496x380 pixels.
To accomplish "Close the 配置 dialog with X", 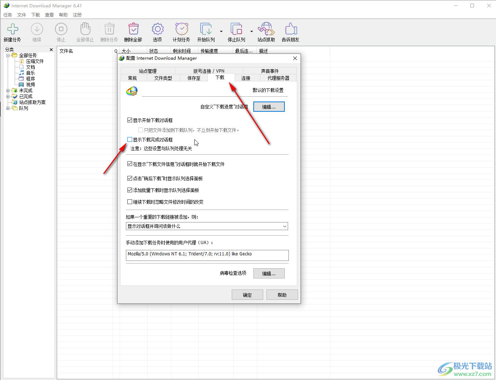I will (295, 58).
